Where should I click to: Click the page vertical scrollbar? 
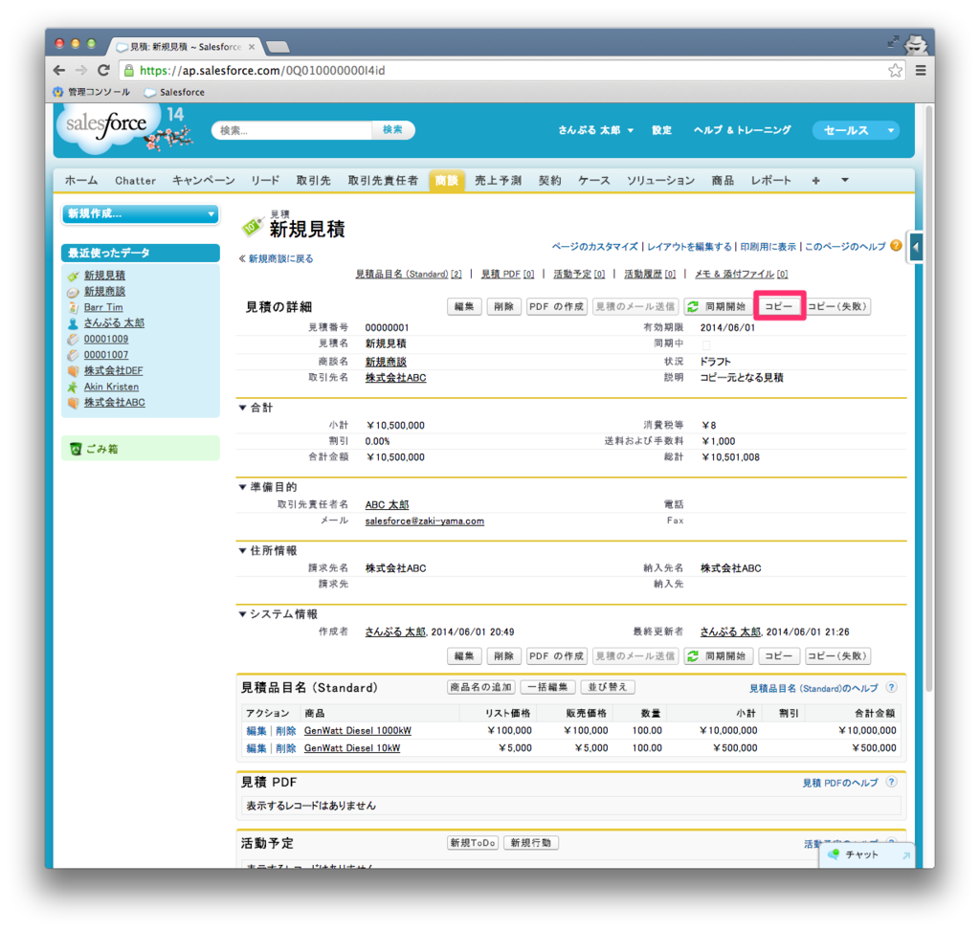pos(929,400)
